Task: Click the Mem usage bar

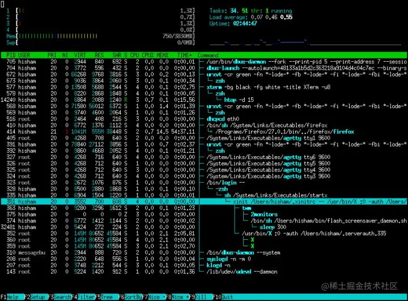Action: (x=101, y=36)
